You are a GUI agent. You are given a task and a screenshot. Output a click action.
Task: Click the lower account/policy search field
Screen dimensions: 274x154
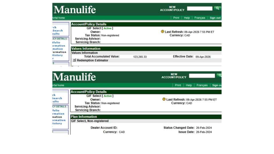pyautogui.click(x=202, y=76)
